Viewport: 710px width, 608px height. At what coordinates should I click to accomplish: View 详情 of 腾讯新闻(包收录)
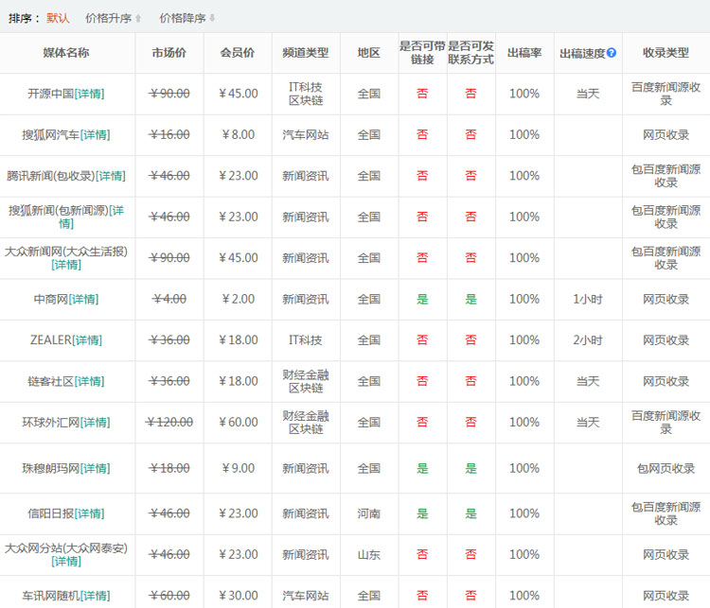pos(110,176)
